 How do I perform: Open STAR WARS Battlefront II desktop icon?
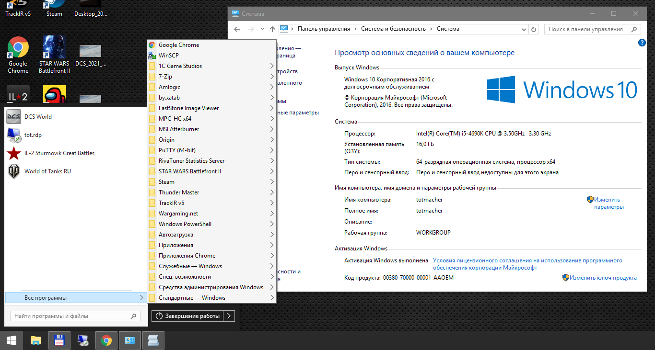coord(54,55)
